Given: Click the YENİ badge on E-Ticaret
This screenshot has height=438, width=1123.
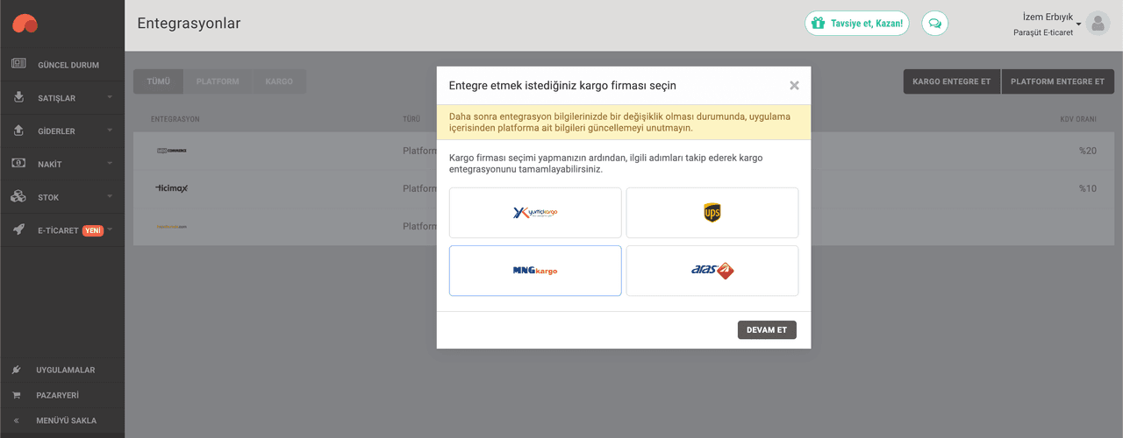Looking at the screenshot, I should (x=93, y=230).
